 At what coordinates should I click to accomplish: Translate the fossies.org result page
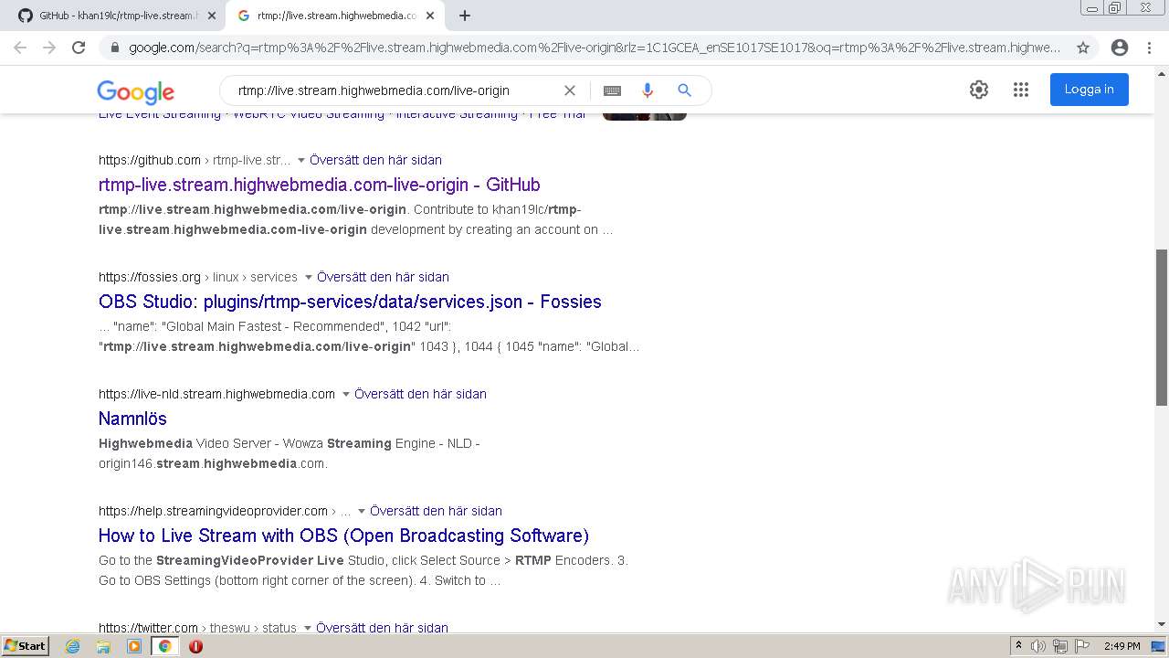click(x=383, y=277)
